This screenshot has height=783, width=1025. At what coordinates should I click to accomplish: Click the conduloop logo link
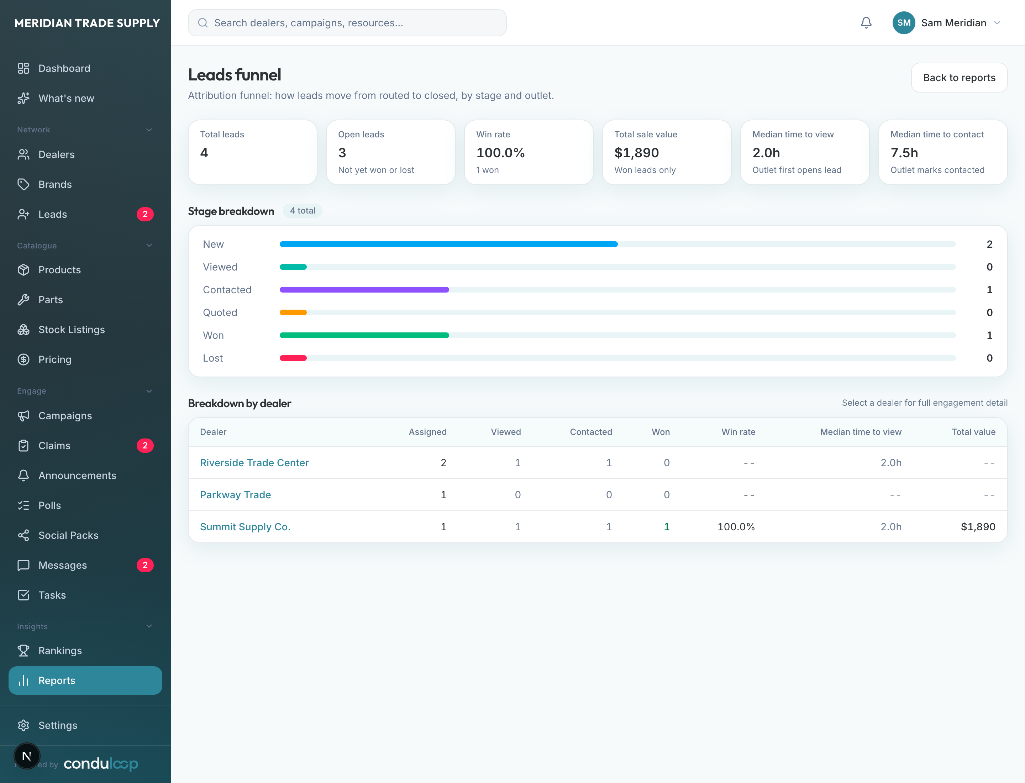pos(101,763)
